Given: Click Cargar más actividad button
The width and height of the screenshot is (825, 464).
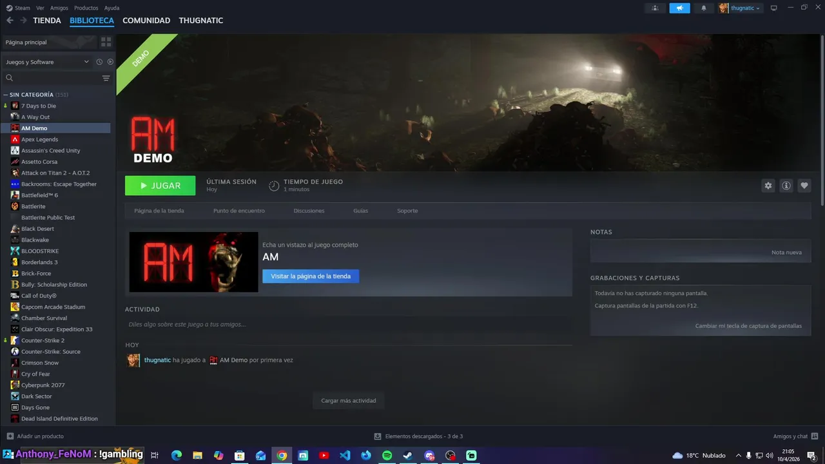Looking at the screenshot, I should (349, 400).
